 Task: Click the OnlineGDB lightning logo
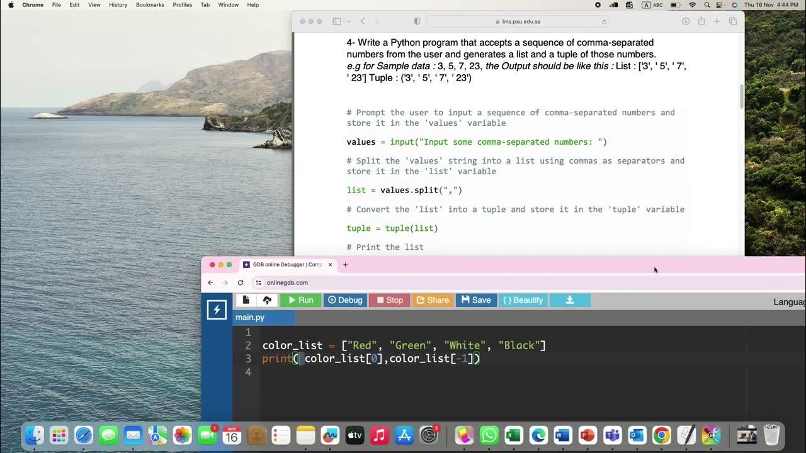(217, 310)
